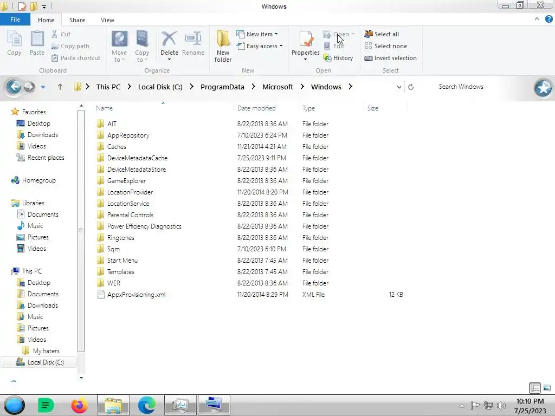555x416 pixels.
Task: Go up one level with Up arrow
Action: coord(60,87)
